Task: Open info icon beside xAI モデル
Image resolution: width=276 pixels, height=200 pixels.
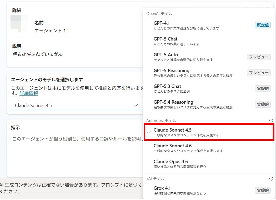Action: coord(271,178)
